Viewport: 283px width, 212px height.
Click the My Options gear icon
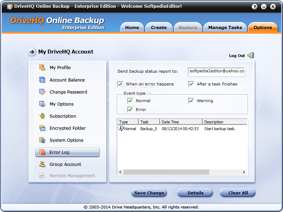42,104
